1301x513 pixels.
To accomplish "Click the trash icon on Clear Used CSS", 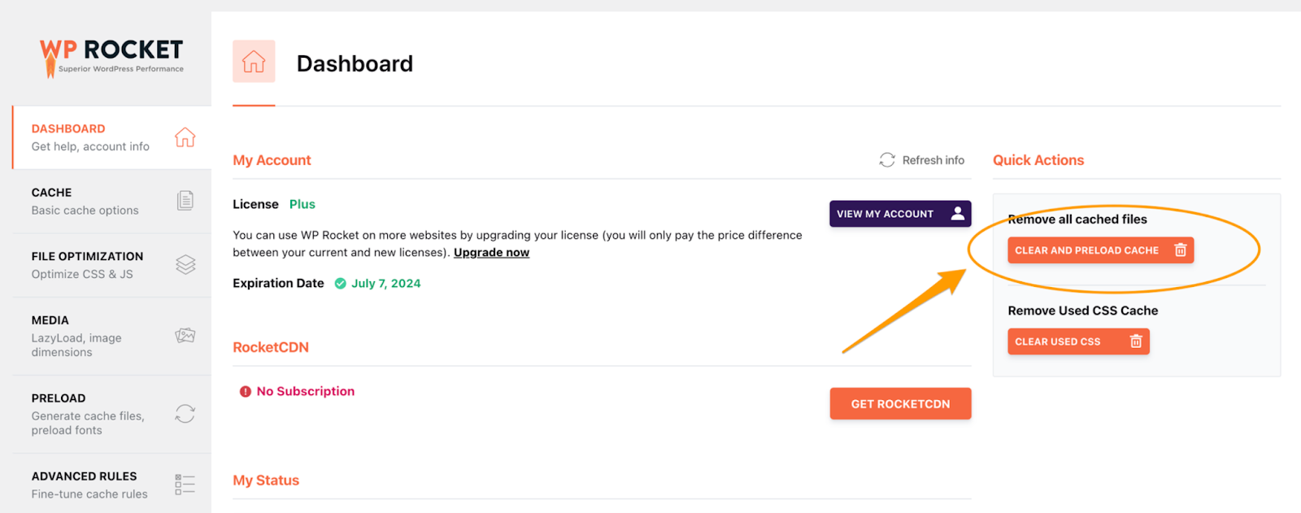I will pyautogui.click(x=1136, y=341).
